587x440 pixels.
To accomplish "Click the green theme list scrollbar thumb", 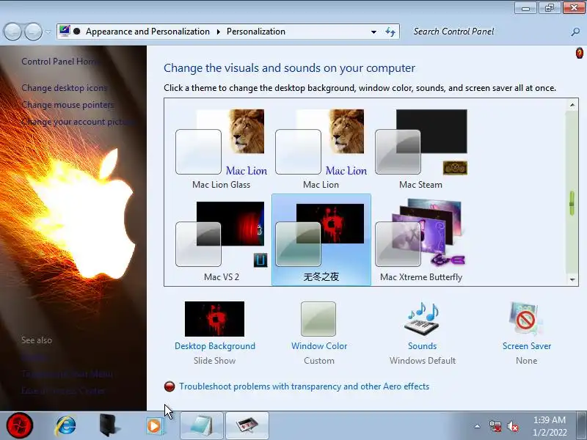I will pyautogui.click(x=572, y=203).
